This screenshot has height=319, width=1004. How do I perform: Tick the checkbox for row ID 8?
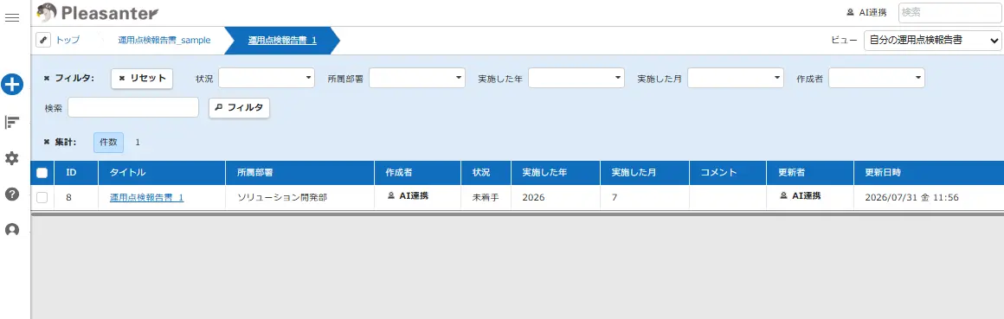[x=42, y=197]
